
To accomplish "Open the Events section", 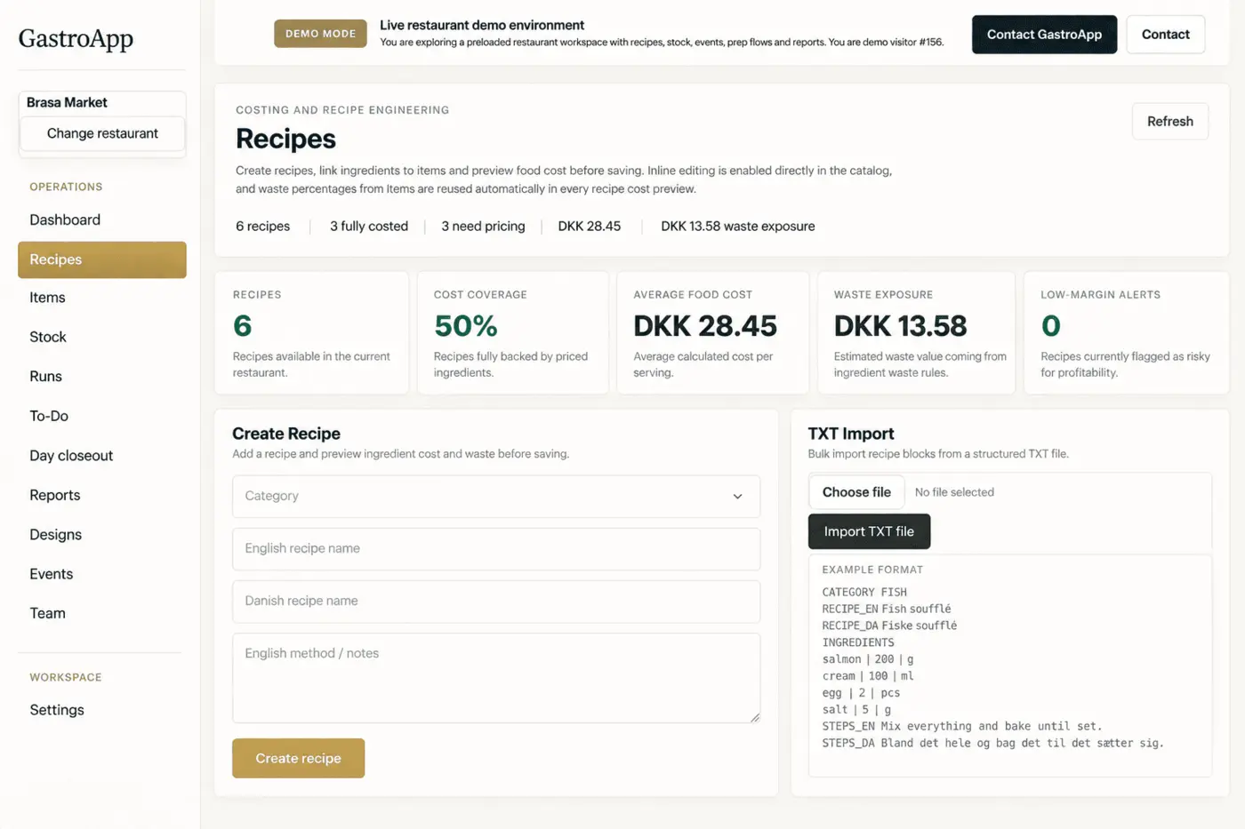I will click(52, 574).
